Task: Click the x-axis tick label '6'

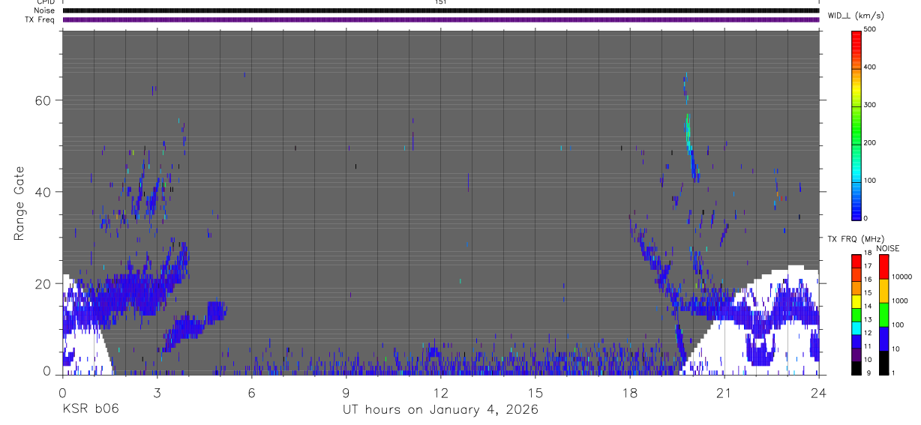Action: coord(251,393)
